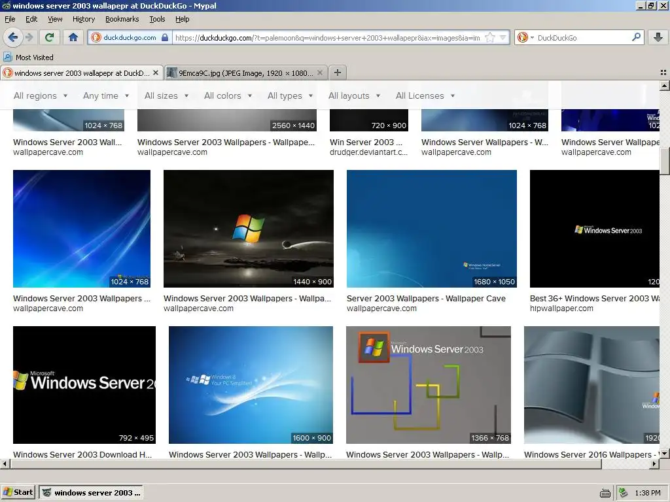670x502 pixels.
Task: Open the light blue 1600 × 900 wallpaper
Action: point(251,384)
